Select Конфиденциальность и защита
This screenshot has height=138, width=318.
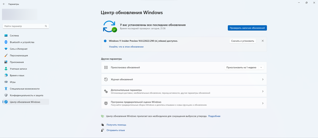click(x=26, y=95)
